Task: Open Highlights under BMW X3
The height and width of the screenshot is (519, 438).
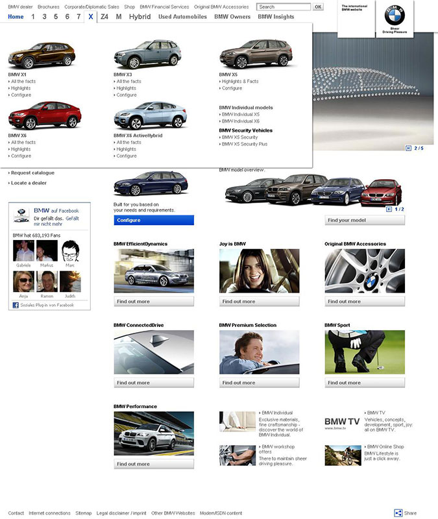Action: click(126, 88)
